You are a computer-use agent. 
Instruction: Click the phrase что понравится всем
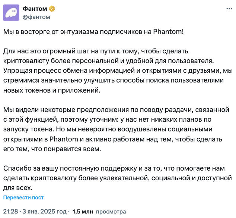(x=66, y=149)
